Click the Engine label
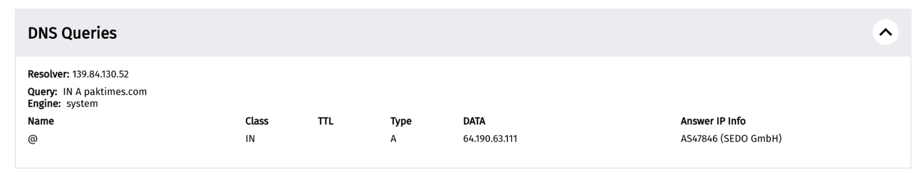This screenshot has width=922, height=178. click(x=44, y=103)
